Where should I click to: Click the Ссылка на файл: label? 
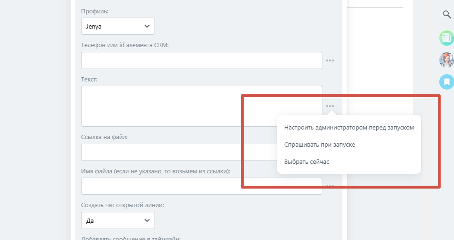(x=104, y=137)
